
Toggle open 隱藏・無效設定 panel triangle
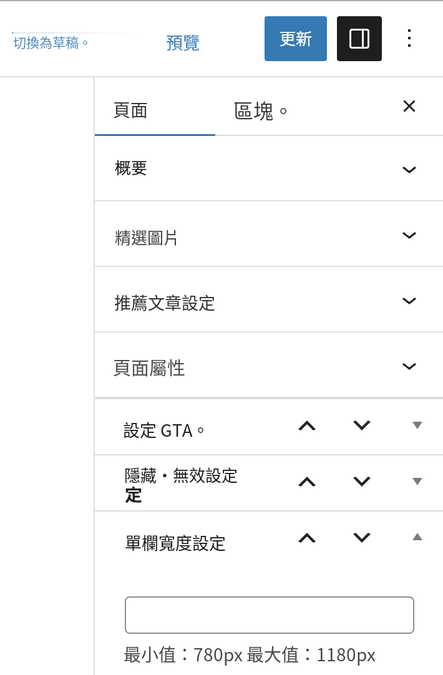(x=417, y=482)
